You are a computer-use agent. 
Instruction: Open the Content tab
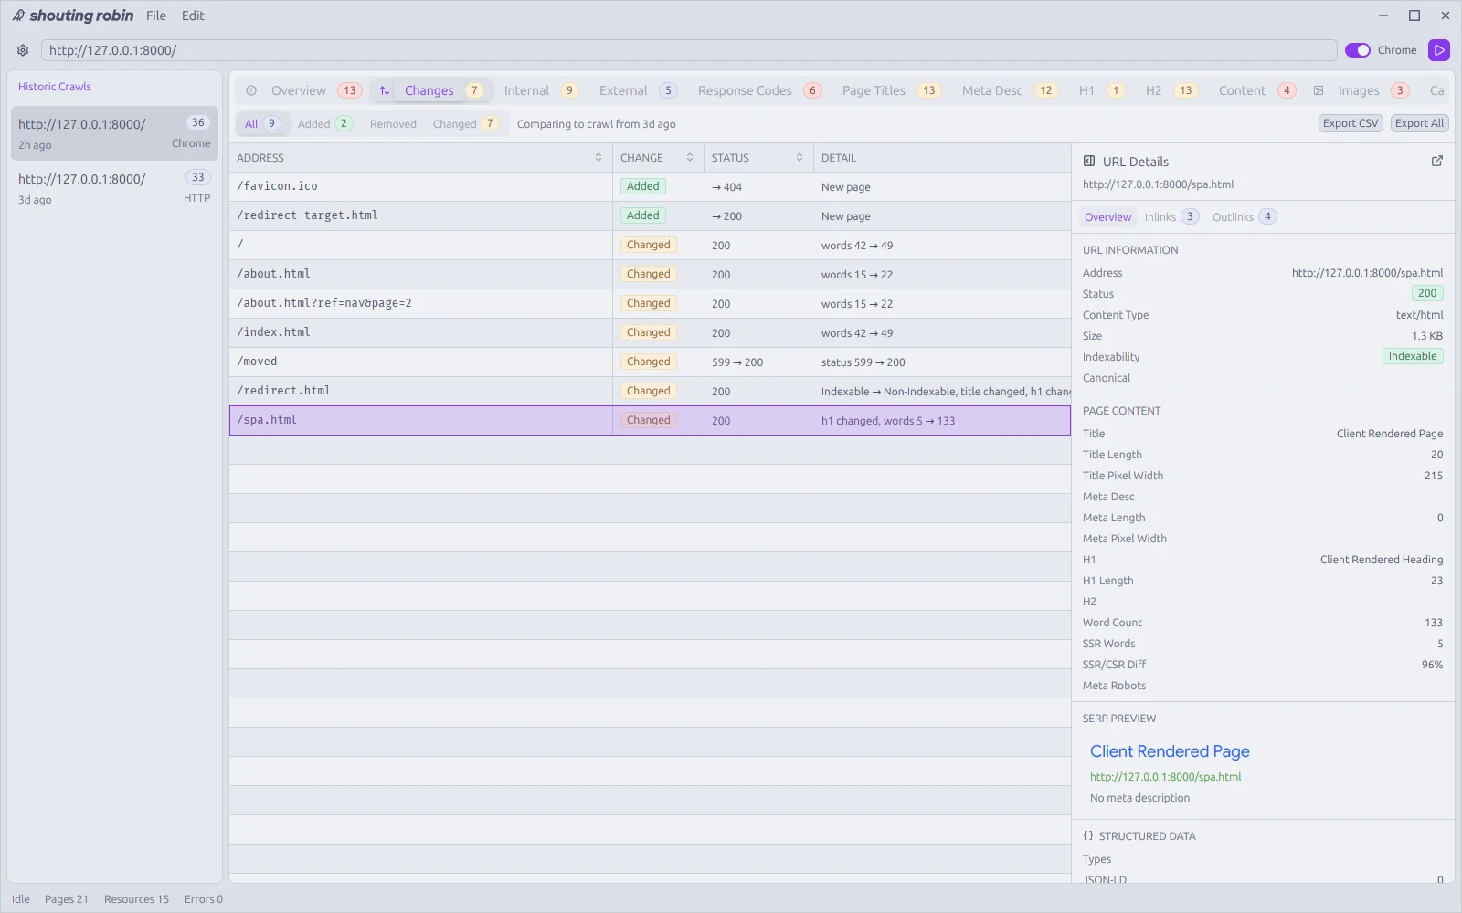pos(1256,90)
